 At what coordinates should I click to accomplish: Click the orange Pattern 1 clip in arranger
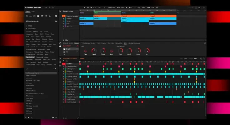pyautogui.click(x=107, y=16)
